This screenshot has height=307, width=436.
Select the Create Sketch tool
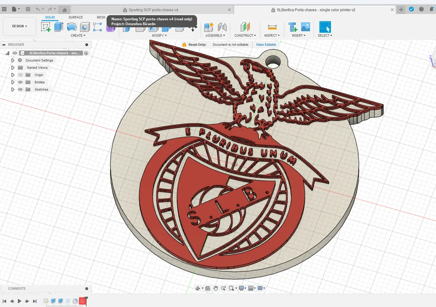click(x=46, y=27)
